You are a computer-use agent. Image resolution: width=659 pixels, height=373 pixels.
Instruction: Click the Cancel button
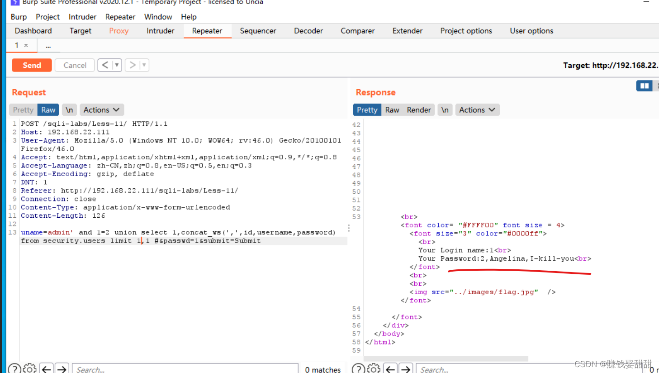[x=75, y=65]
